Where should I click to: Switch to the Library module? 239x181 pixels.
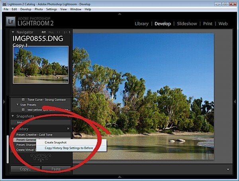coord(141,24)
